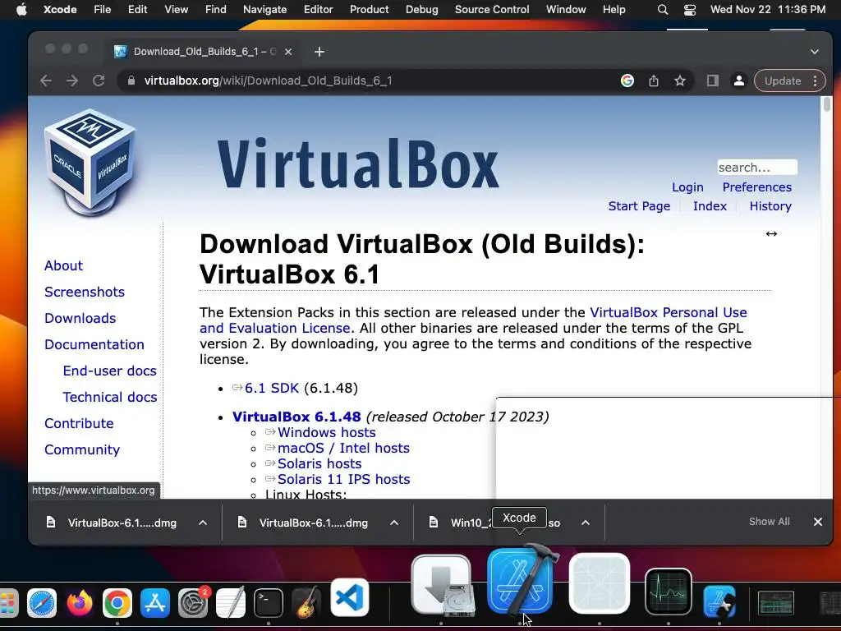Open the About sidebar link
The height and width of the screenshot is (631, 841).
tap(63, 265)
